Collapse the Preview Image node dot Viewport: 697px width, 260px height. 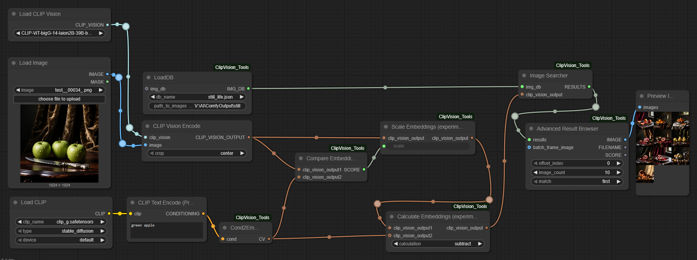[x=642, y=96]
